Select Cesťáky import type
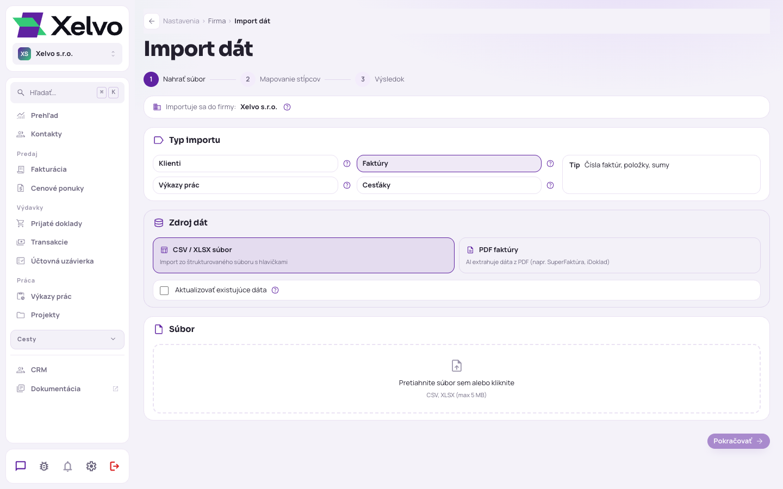The height and width of the screenshot is (489, 783). pos(449,185)
